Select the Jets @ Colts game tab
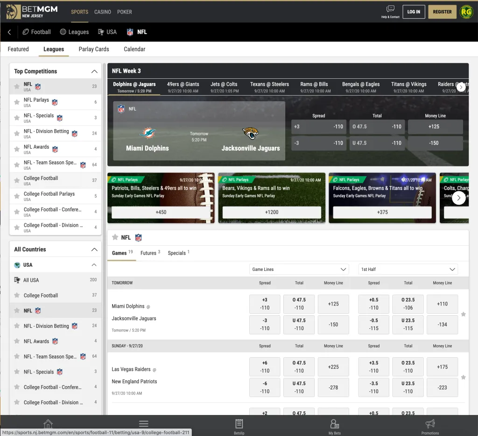Image resolution: width=478 pixels, height=436 pixels. coord(224,87)
